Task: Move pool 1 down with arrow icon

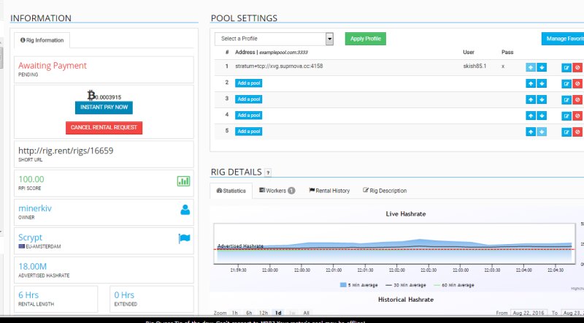Action: 542,67
